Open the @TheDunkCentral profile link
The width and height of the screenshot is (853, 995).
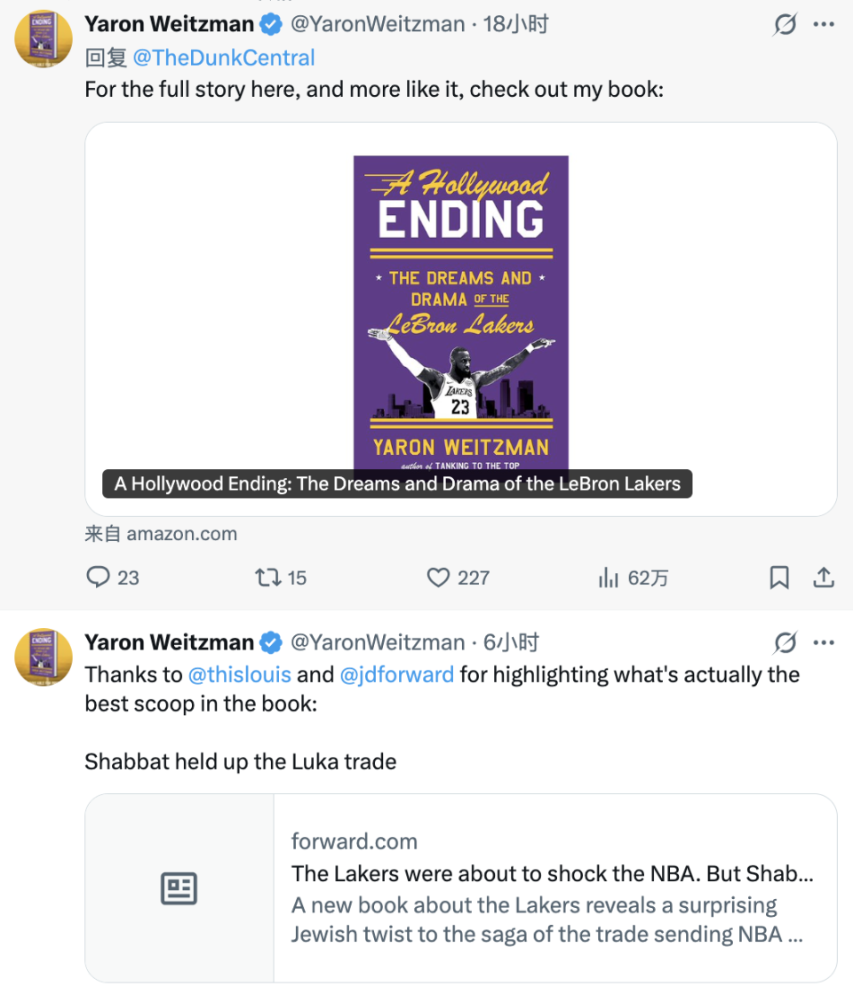(223, 58)
